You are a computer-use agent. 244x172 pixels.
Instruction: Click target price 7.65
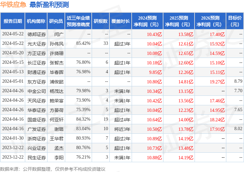(238, 110)
